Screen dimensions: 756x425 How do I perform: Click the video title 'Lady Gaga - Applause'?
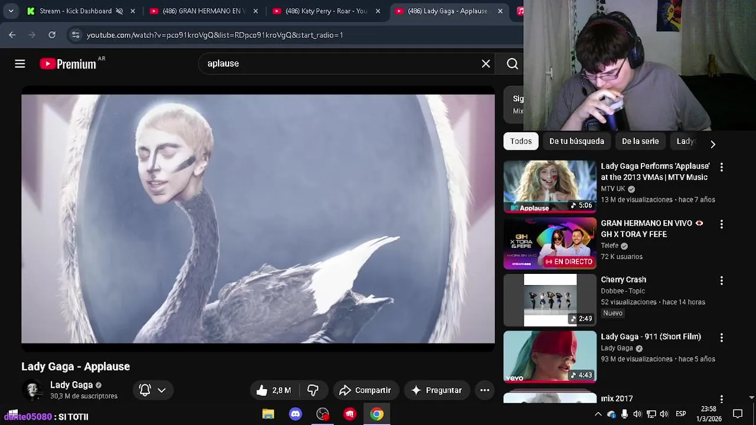click(x=76, y=367)
